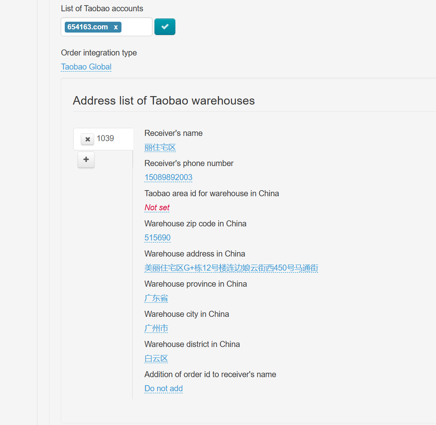436x425 pixels.
Task: Remove the 654163.com account tag
Action: pyautogui.click(x=116, y=27)
